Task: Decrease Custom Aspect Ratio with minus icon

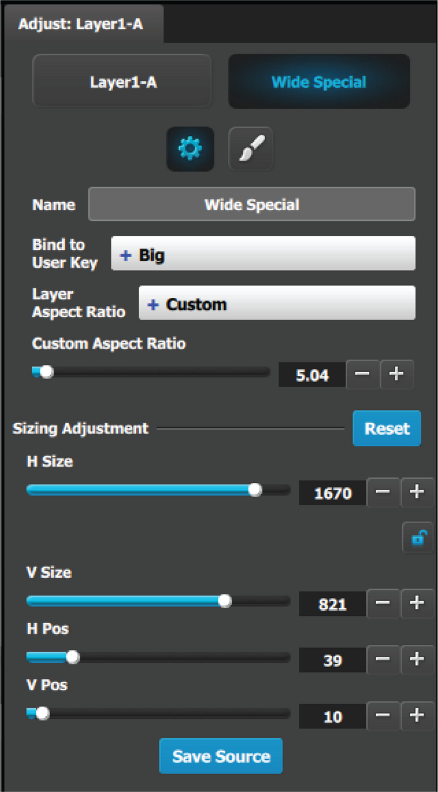Action: pos(363,374)
